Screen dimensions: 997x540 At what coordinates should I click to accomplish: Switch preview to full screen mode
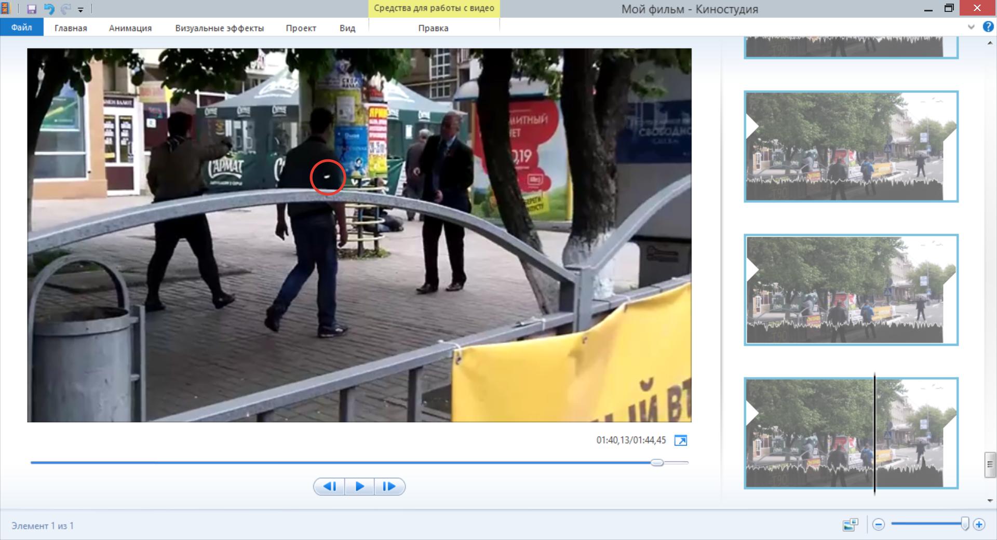[x=680, y=440]
